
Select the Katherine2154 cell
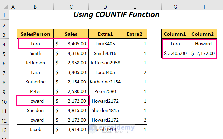tap(105, 81)
